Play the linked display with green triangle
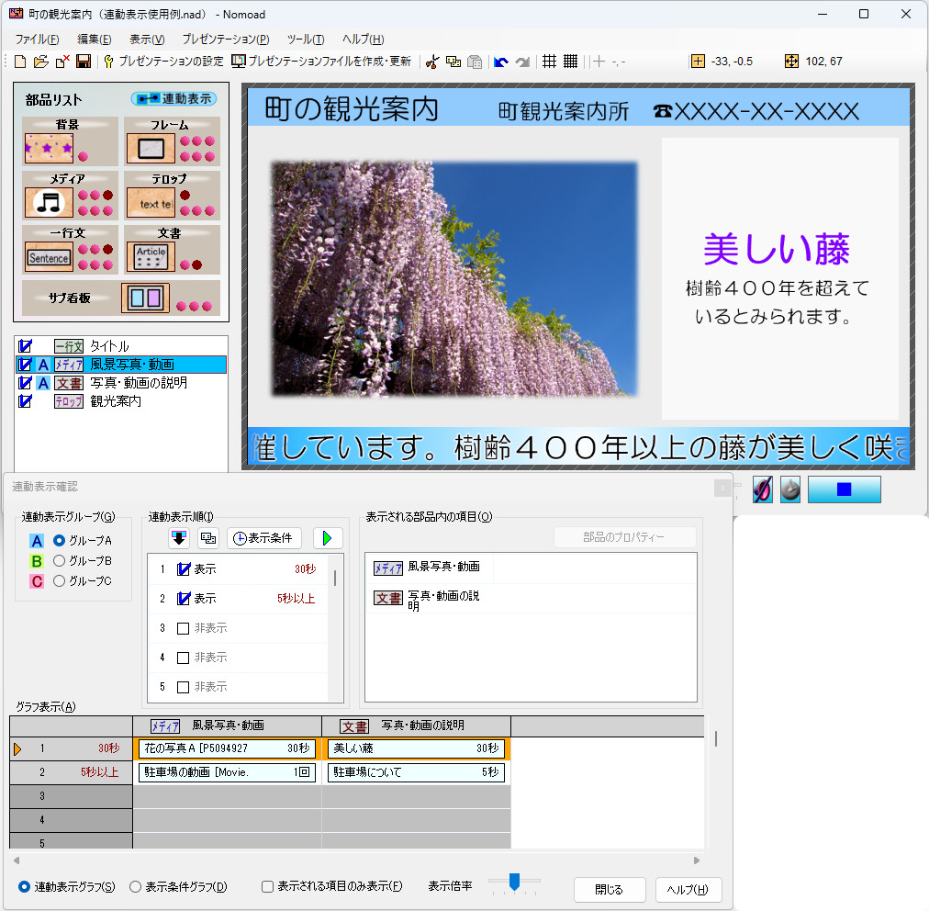929x911 pixels. coord(328,537)
